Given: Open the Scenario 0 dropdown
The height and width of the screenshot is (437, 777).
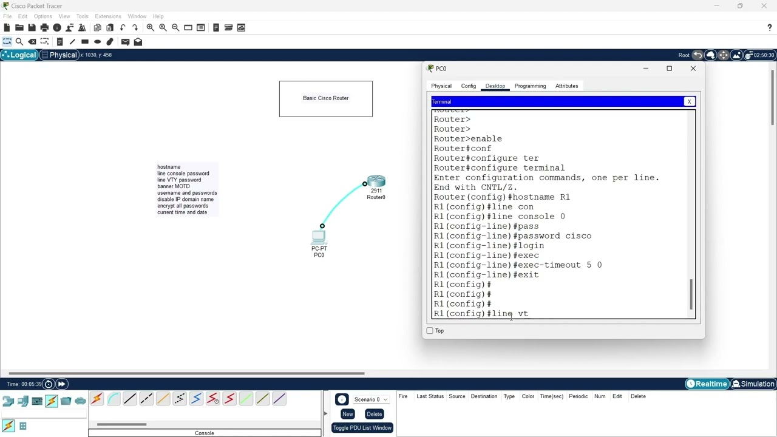Looking at the screenshot, I should pos(371,399).
